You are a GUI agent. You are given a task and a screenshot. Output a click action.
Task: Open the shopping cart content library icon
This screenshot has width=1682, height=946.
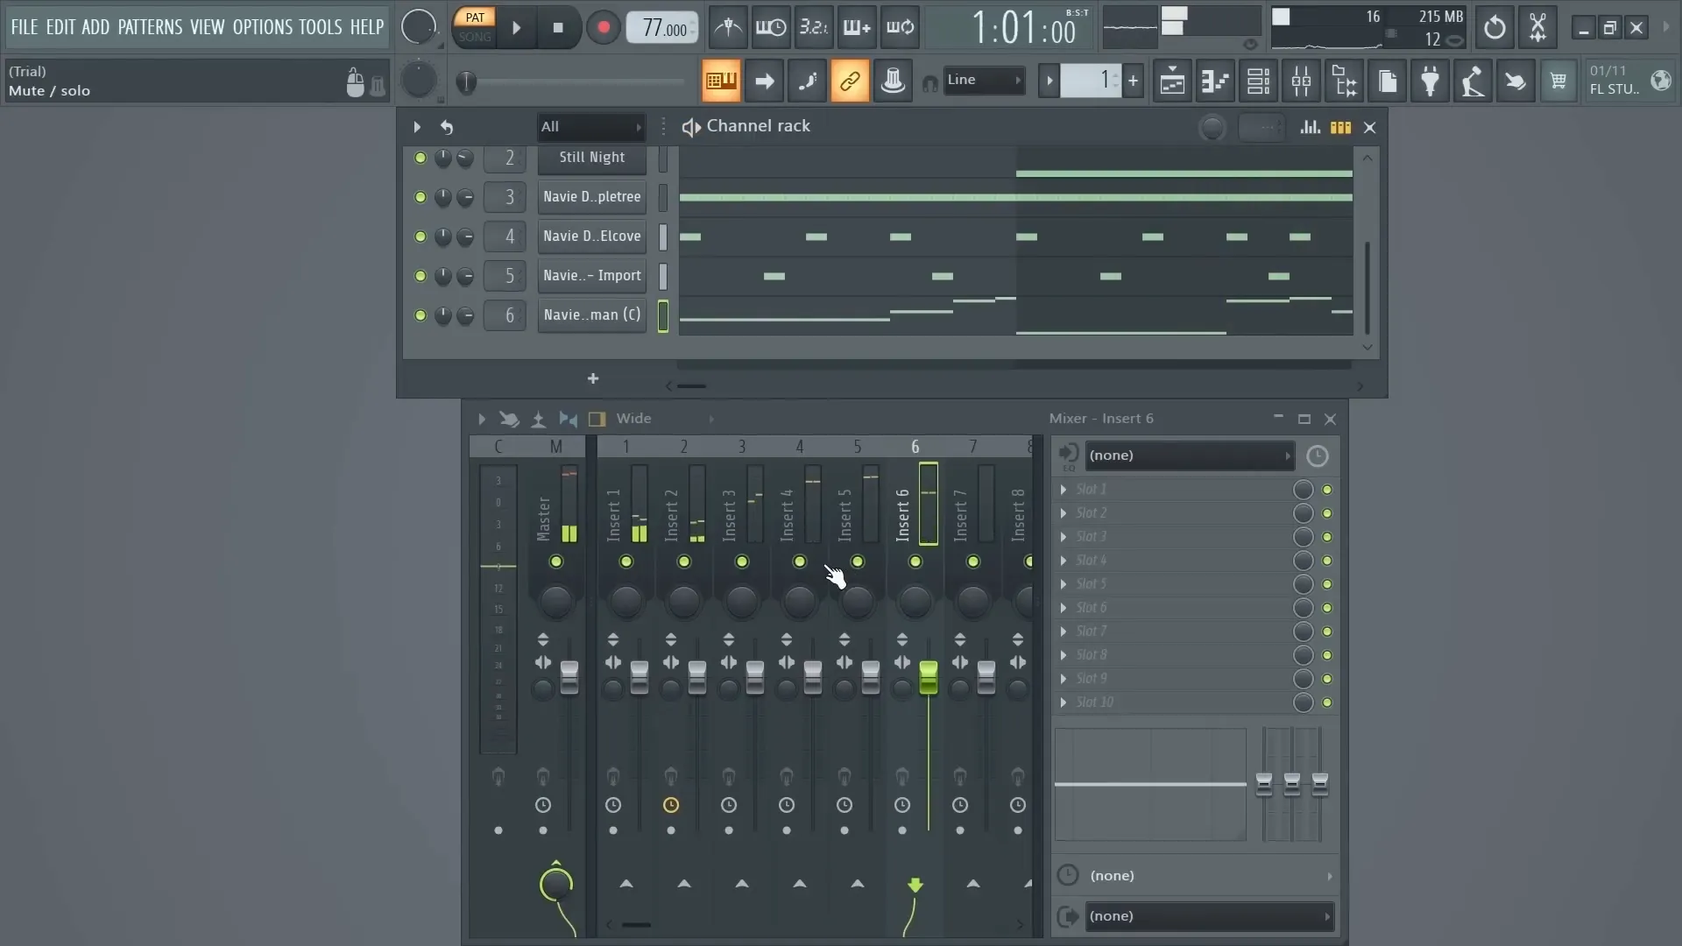pyautogui.click(x=1558, y=81)
